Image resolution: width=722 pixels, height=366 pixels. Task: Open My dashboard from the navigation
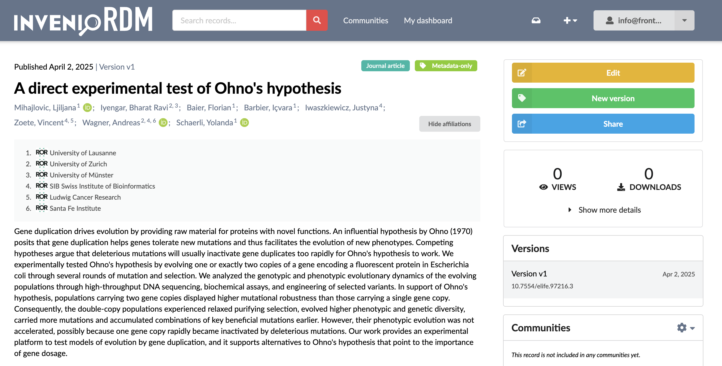(428, 21)
